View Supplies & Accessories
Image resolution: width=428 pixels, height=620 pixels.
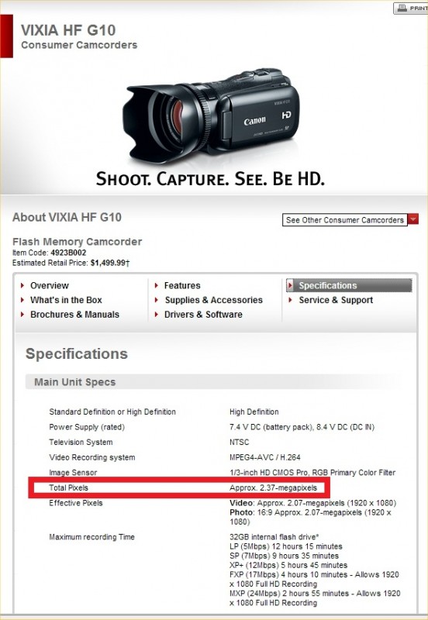[213, 300]
